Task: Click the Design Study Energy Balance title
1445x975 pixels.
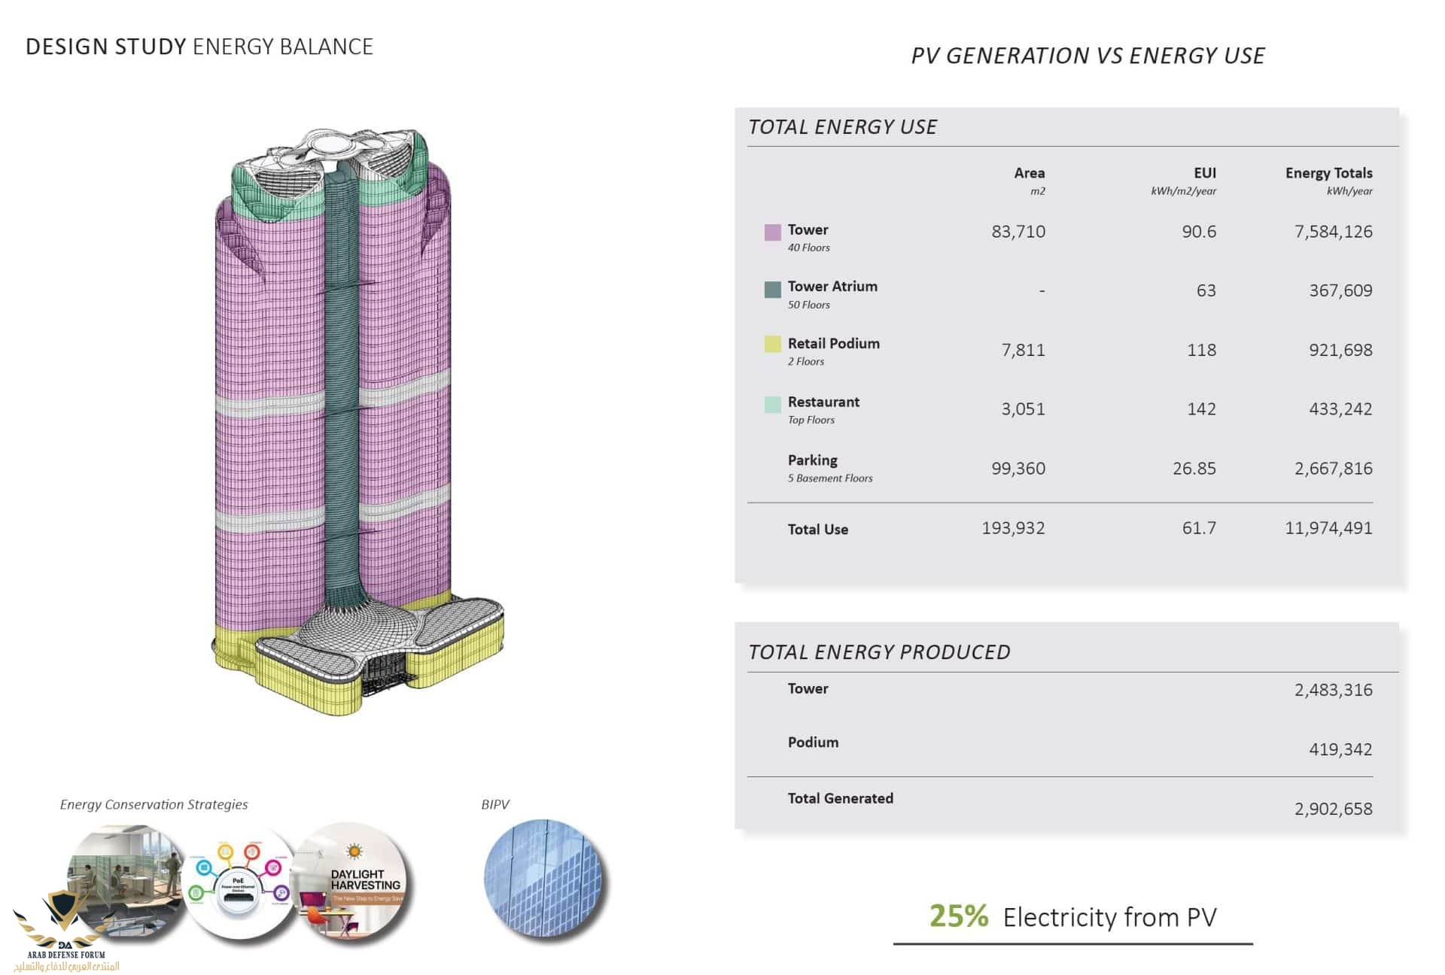Action: click(x=199, y=47)
